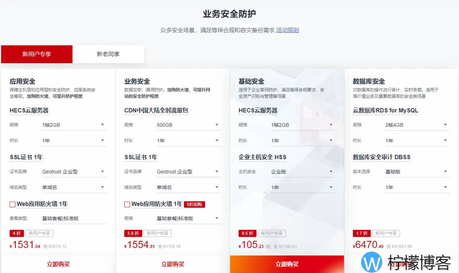Click the 业务安全防护 page heading
The height and width of the screenshot is (273, 459).
pyautogui.click(x=229, y=14)
